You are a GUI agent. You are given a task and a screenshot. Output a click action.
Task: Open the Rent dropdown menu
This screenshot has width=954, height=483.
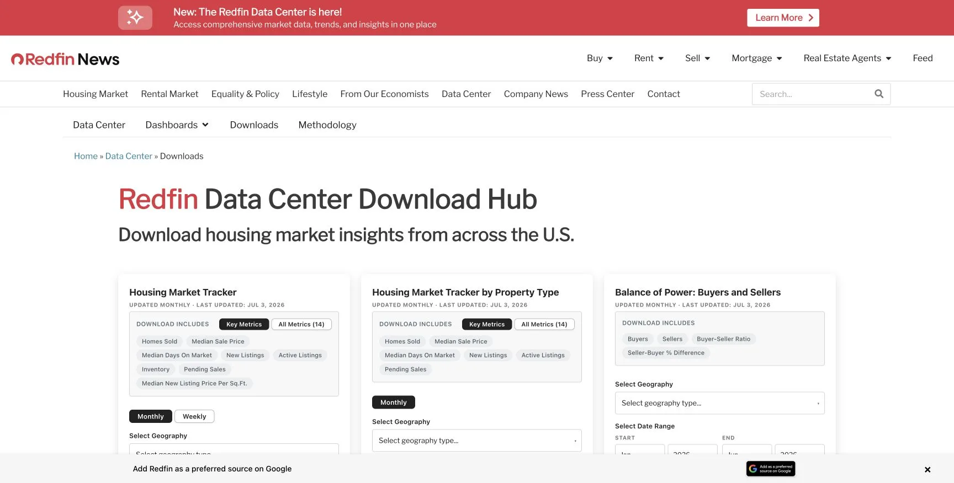coord(649,58)
